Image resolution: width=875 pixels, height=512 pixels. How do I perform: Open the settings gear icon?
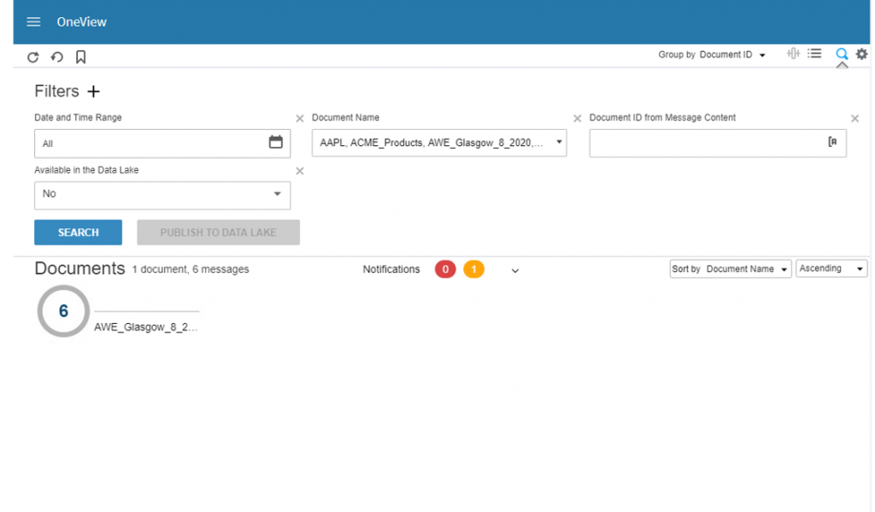(x=861, y=54)
